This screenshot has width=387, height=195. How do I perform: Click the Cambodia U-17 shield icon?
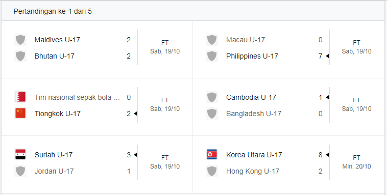coord(212,97)
